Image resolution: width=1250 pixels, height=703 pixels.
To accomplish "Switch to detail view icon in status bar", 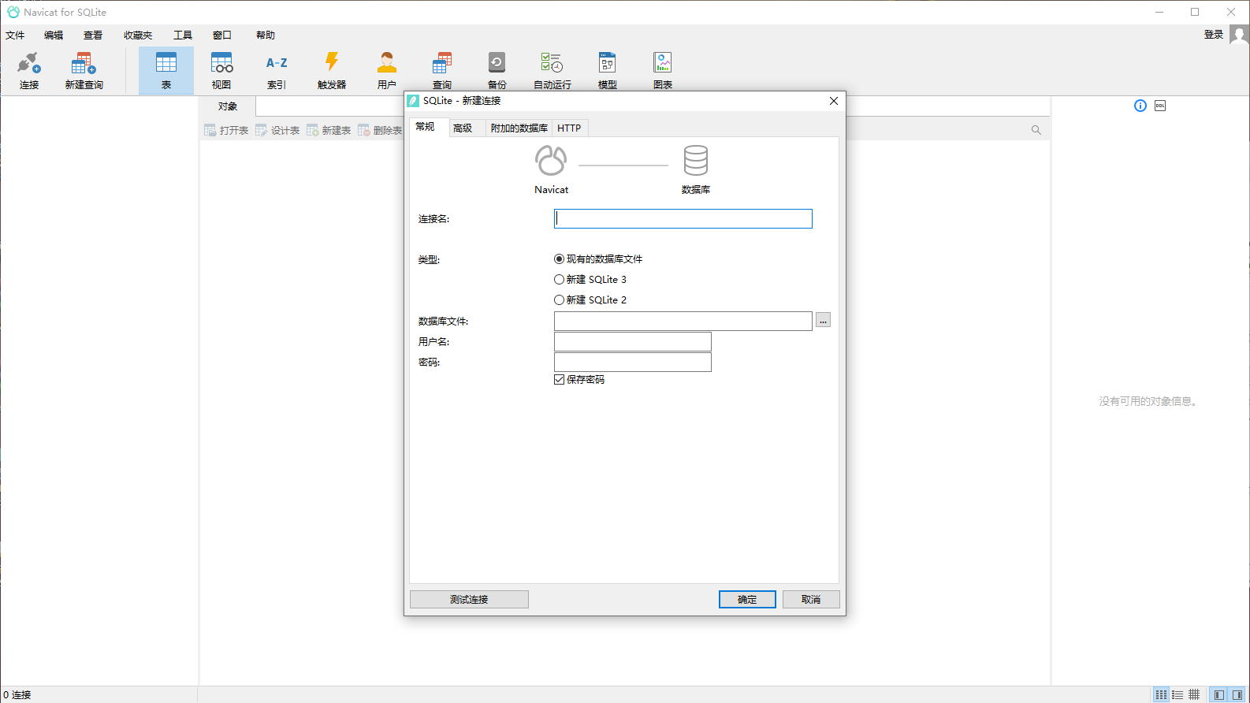I will tap(1177, 694).
